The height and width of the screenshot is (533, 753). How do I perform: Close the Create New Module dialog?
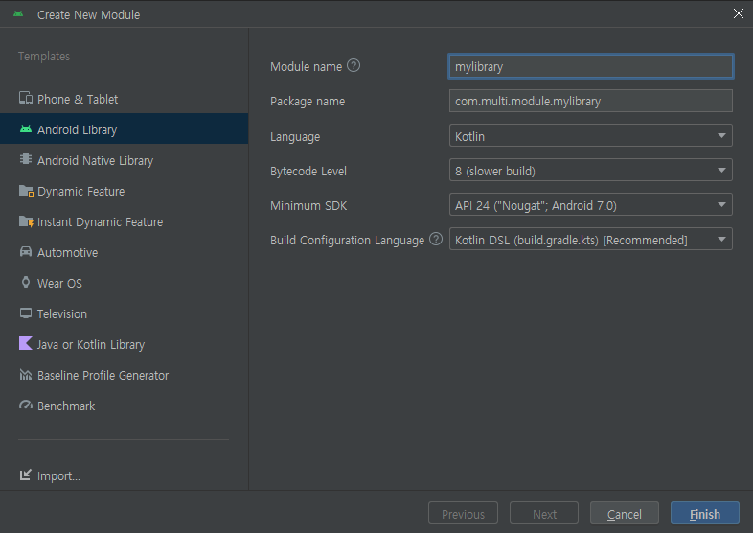pyautogui.click(x=738, y=13)
